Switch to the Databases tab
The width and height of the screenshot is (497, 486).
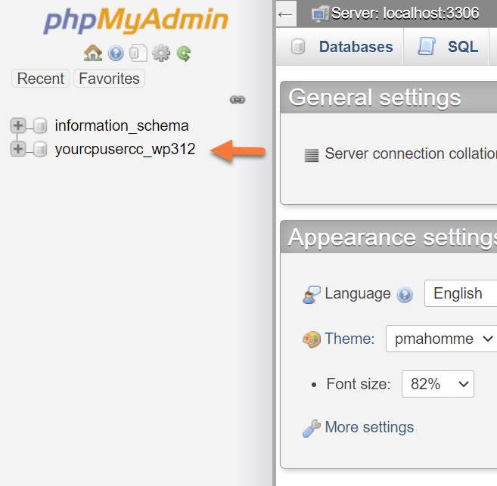pos(342,47)
